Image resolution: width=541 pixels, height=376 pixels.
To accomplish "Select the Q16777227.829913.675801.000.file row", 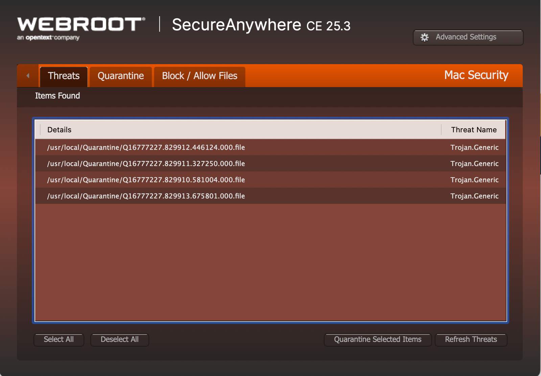I will [270, 196].
